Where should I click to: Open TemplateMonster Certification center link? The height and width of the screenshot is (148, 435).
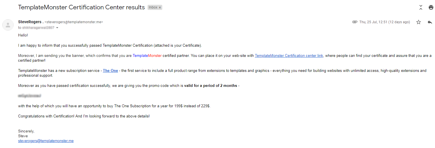click(x=289, y=56)
